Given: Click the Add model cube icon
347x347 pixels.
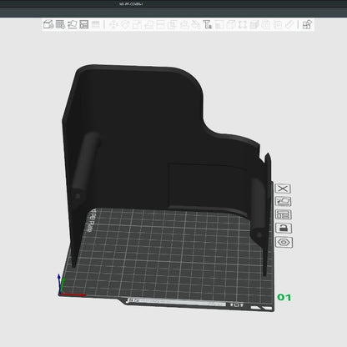Looking at the screenshot, I should (48, 24).
